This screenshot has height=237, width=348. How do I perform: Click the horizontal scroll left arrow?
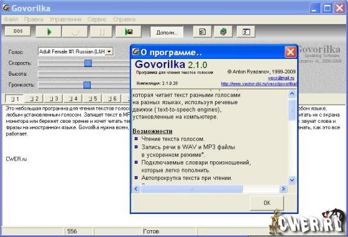(x=136, y=189)
